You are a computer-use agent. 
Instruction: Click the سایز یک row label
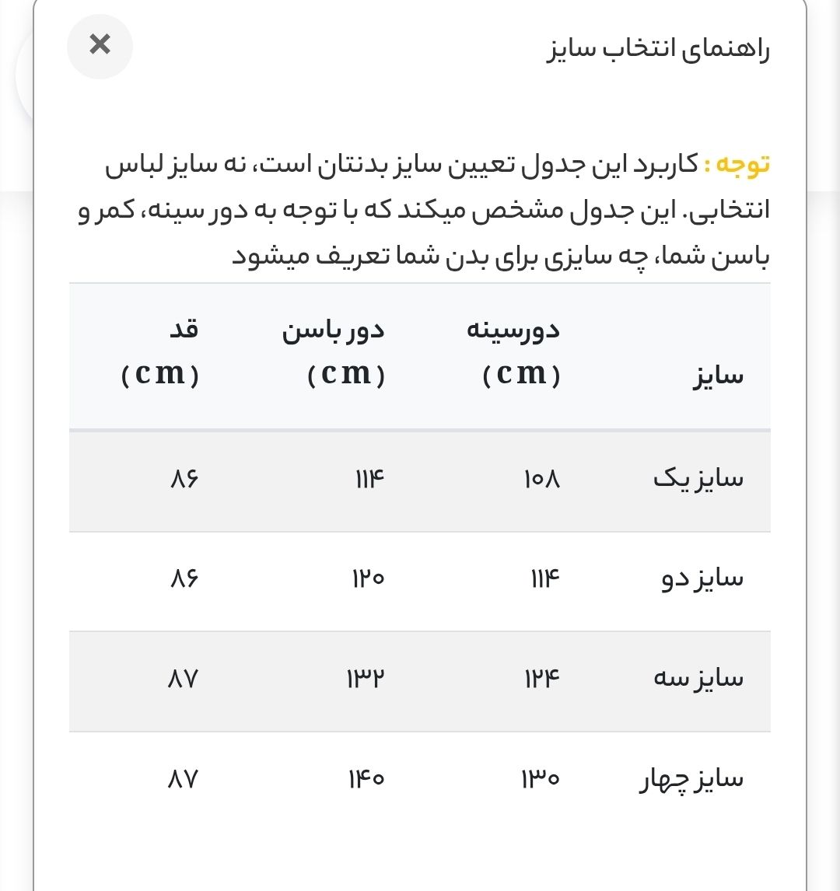698,478
